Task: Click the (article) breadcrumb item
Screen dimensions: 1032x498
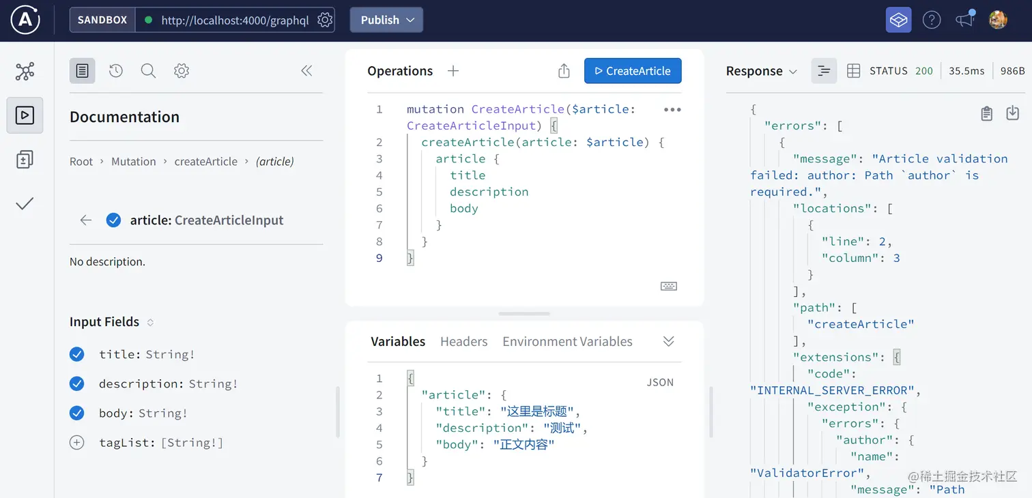Action: (275, 162)
